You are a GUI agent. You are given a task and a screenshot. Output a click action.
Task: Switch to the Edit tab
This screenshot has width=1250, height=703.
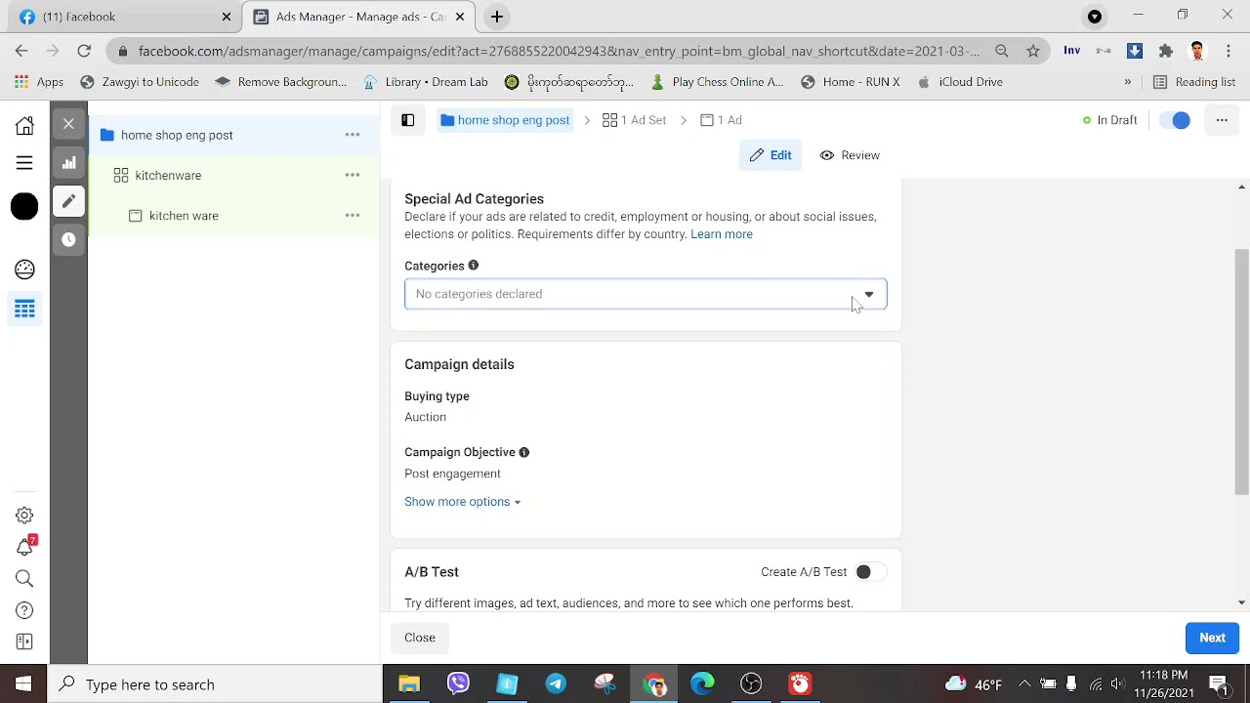pyautogui.click(x=771, y=155)
